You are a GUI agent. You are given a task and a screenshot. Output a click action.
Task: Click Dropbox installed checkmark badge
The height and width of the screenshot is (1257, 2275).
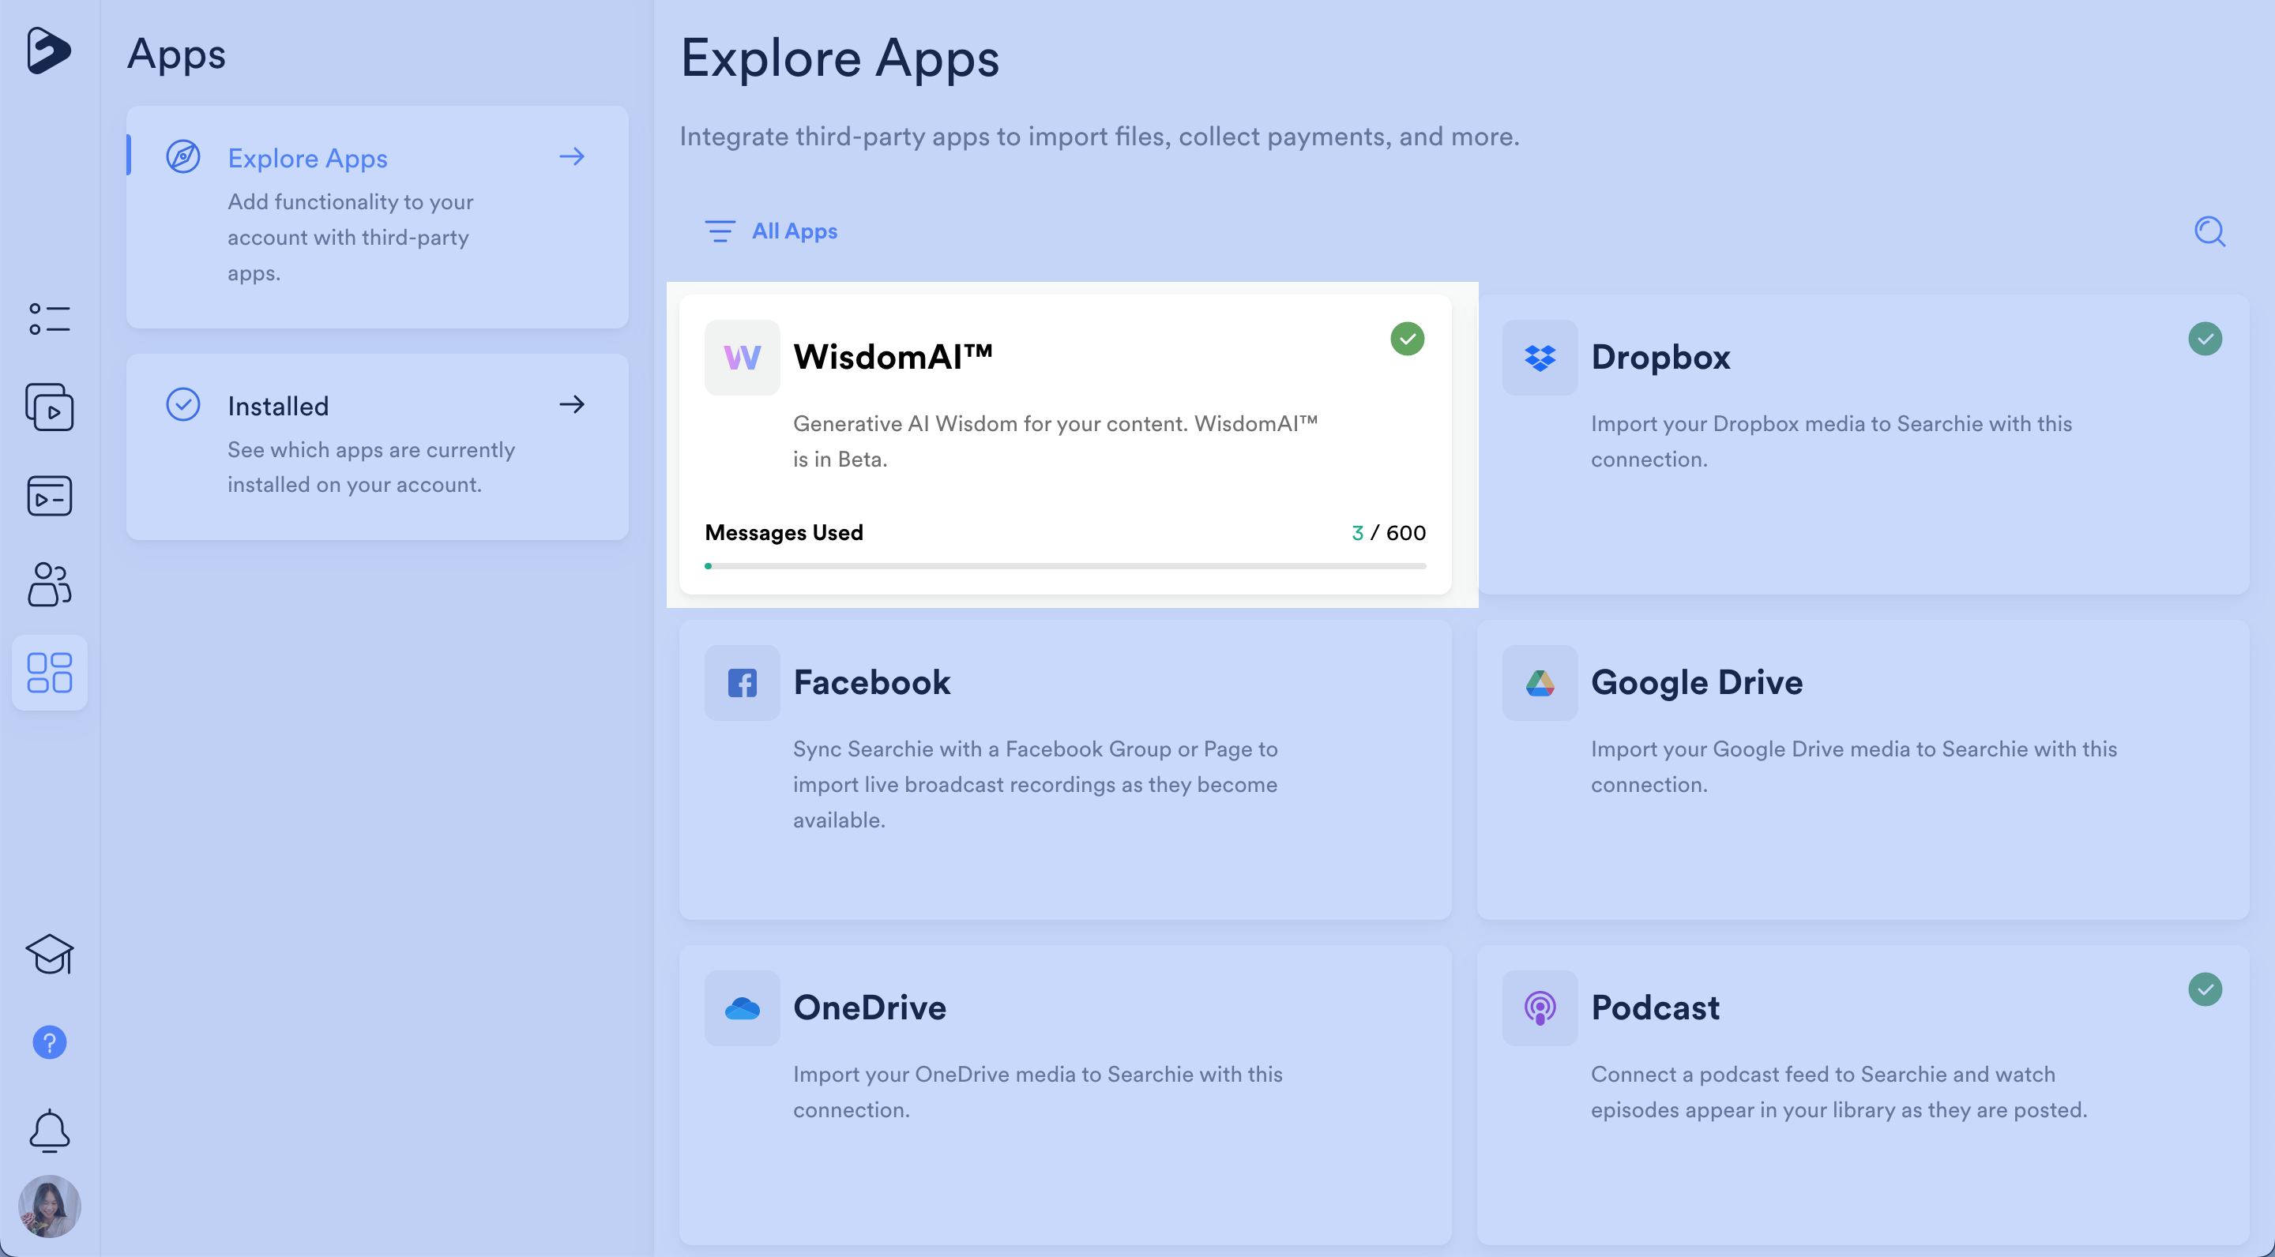click(2205, 339)
